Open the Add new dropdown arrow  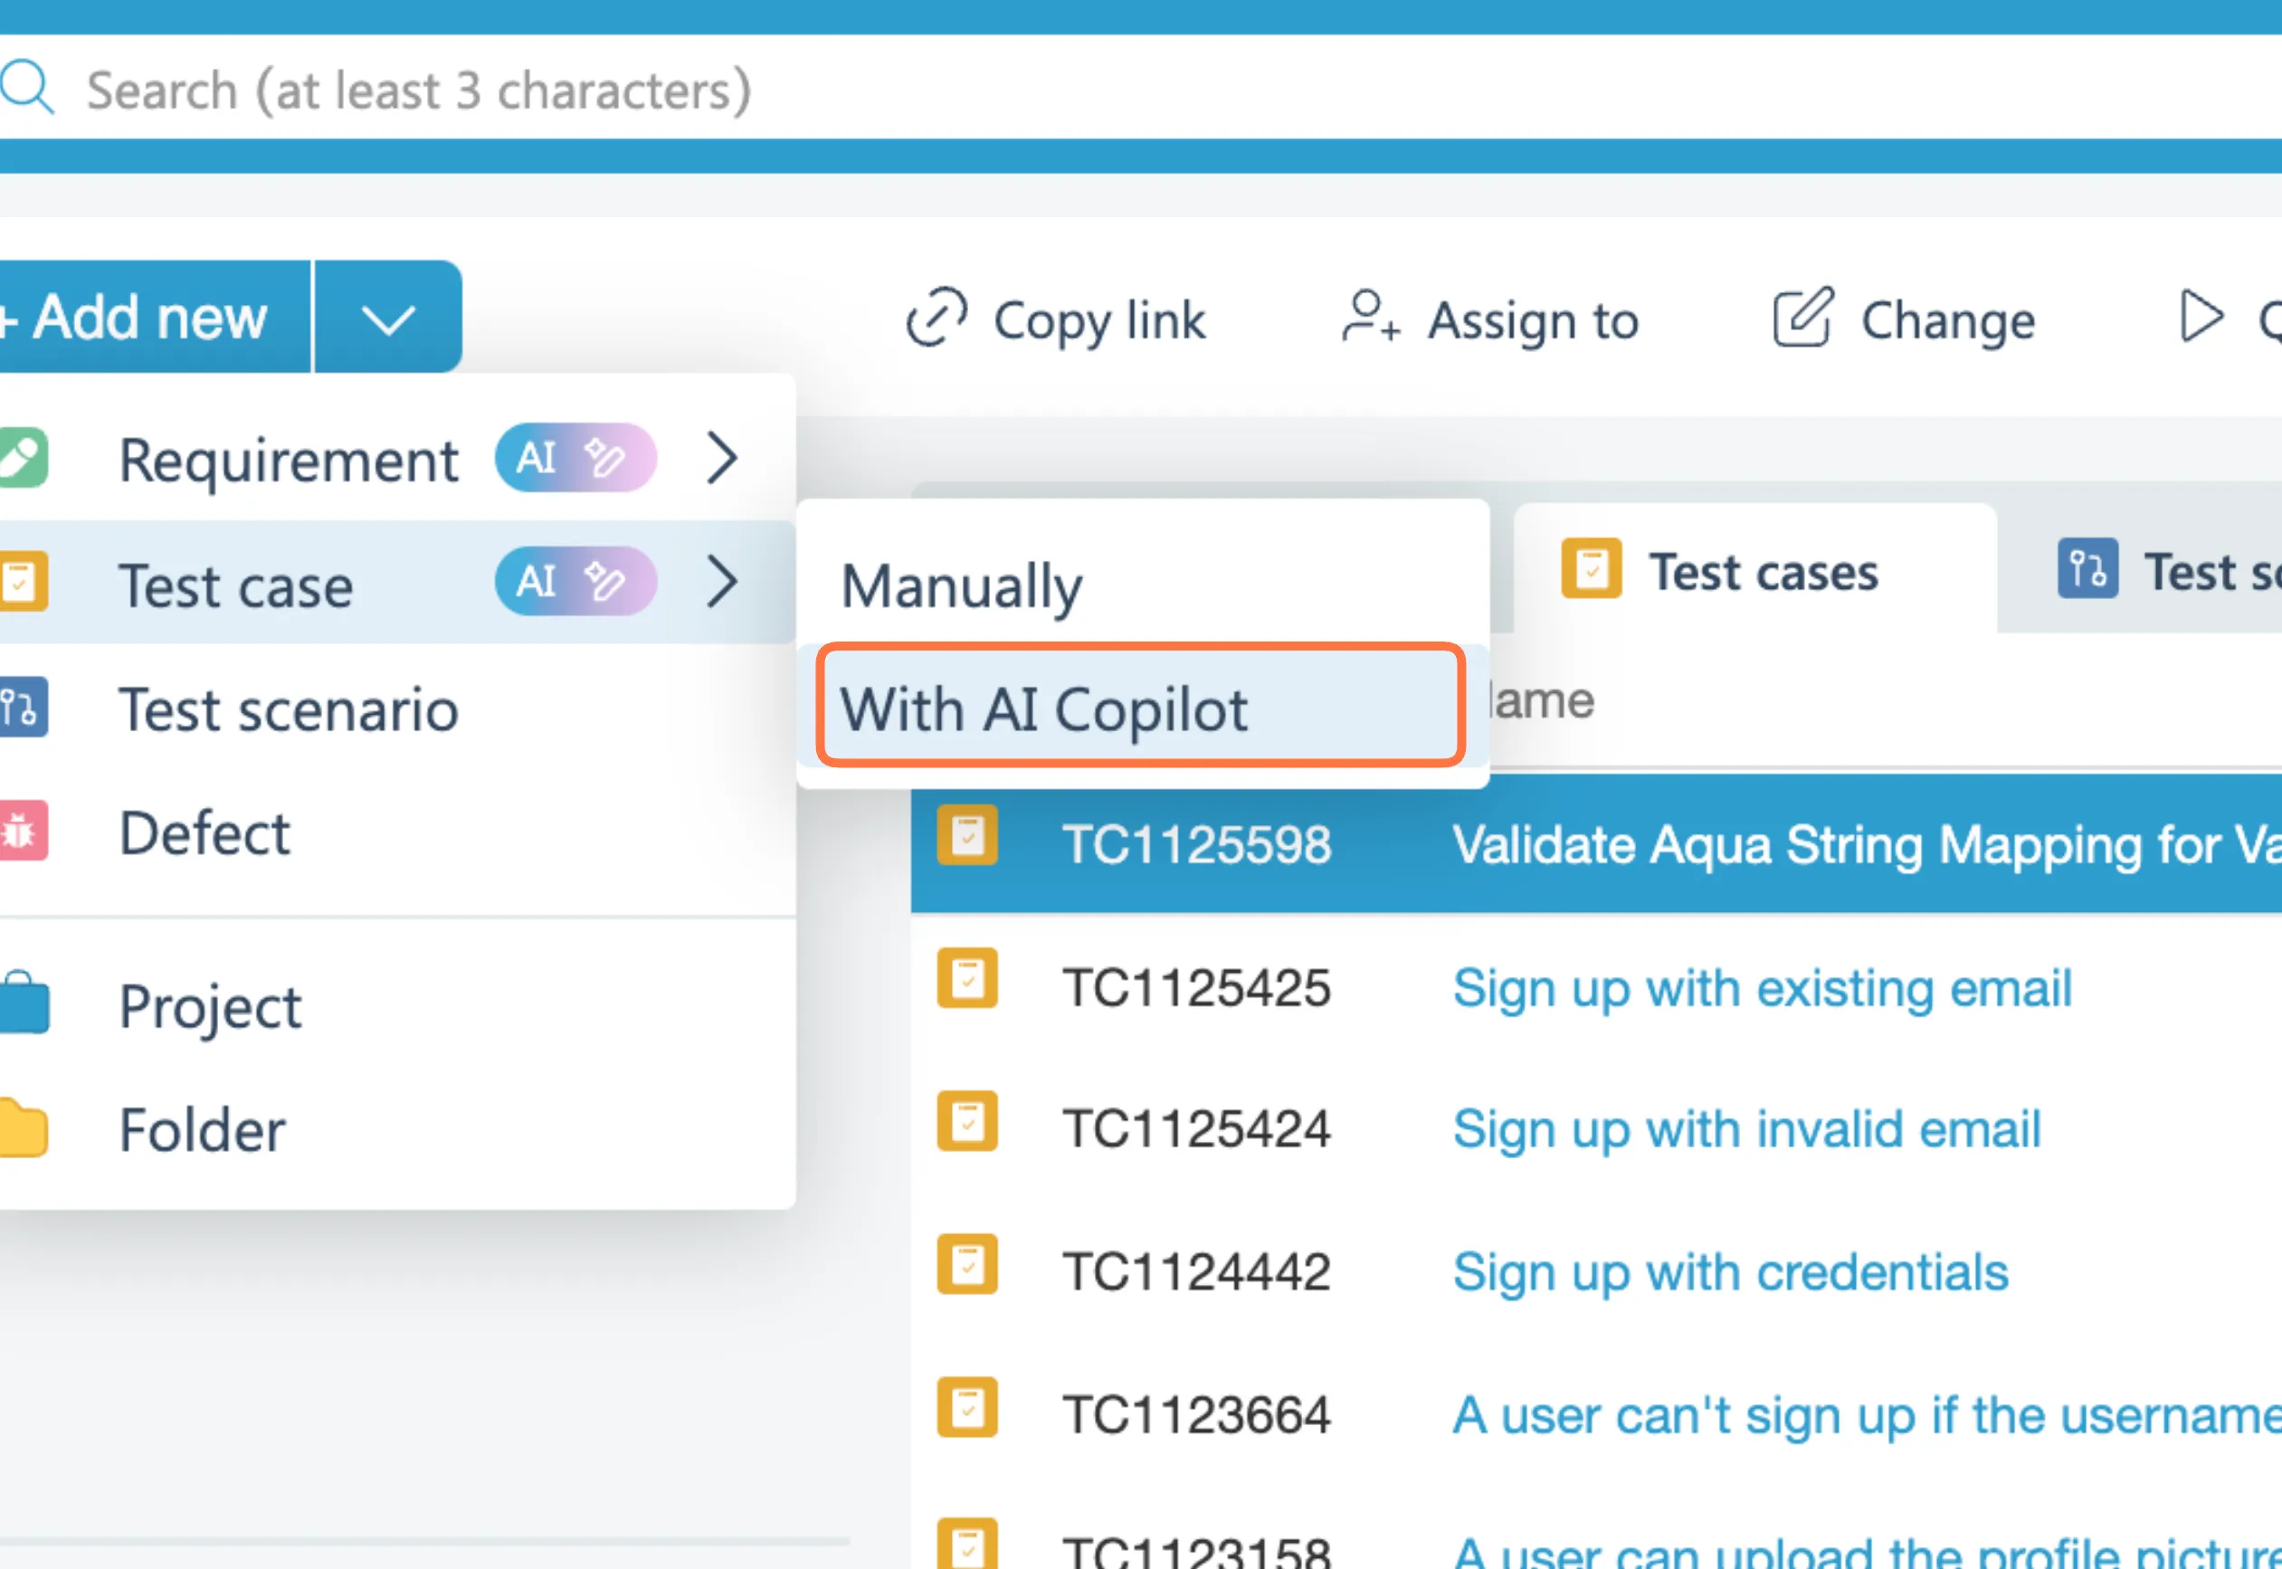[x=387, y=319]
